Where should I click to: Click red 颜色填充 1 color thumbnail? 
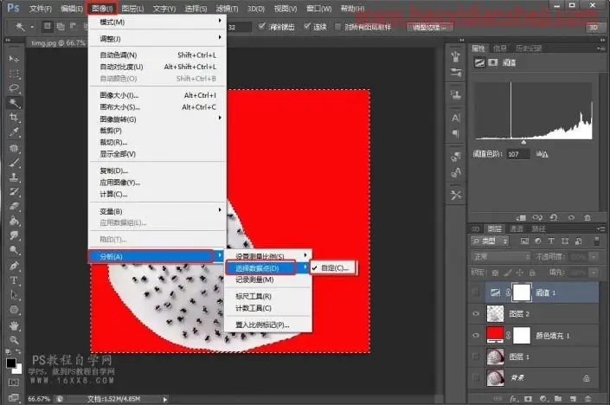[x=495, y=335]
